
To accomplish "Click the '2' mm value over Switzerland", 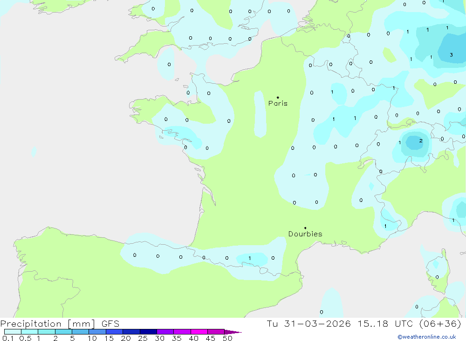I will point(420,140).
